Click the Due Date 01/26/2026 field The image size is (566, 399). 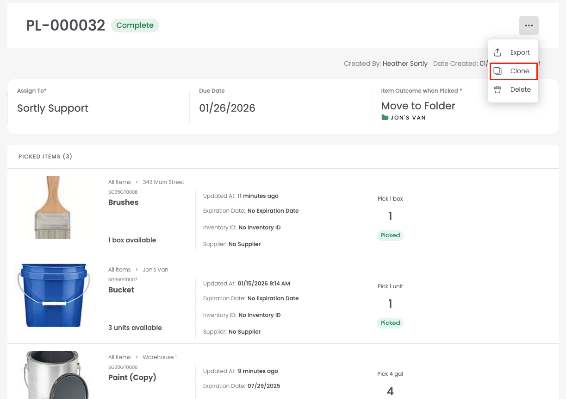227,108
